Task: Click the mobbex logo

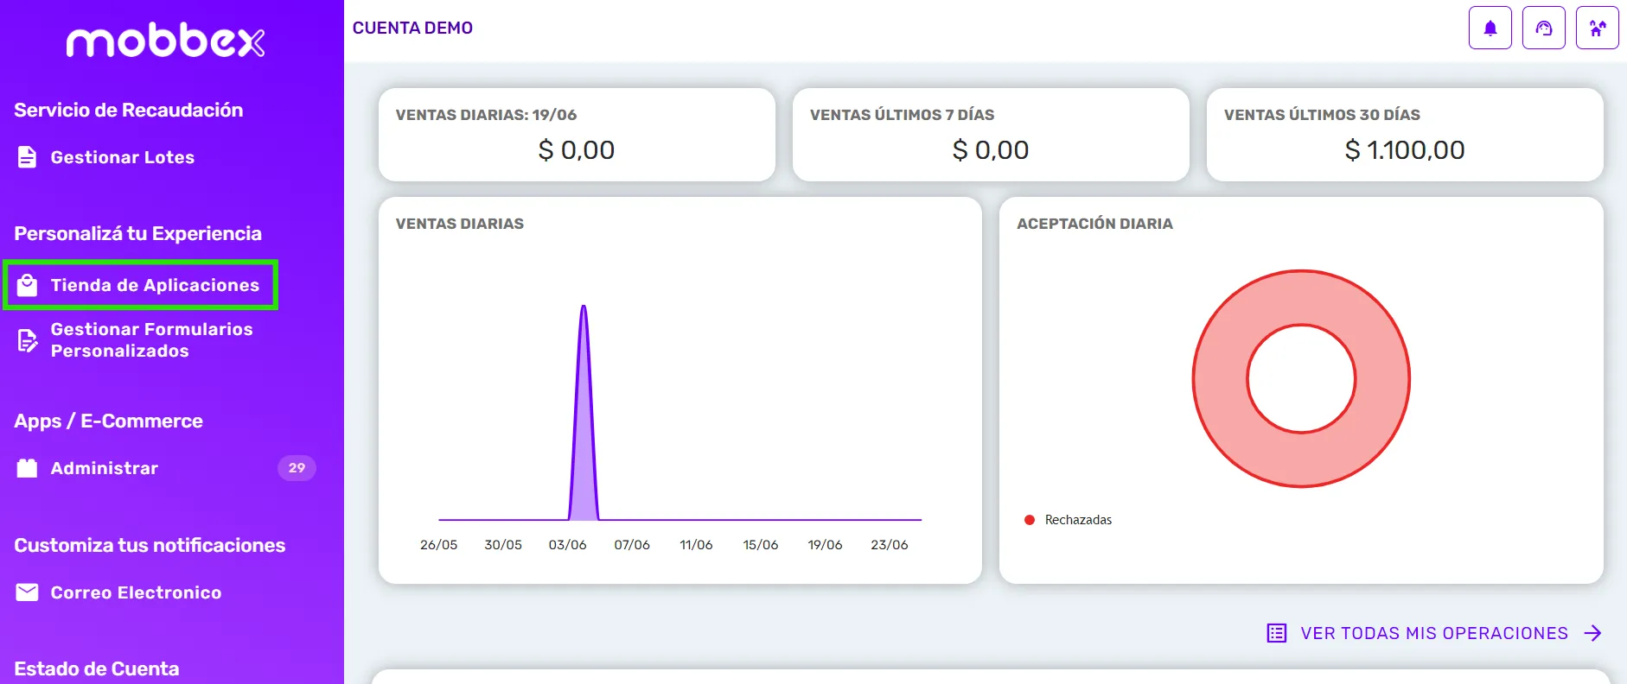Action: [x=166, y=41]
